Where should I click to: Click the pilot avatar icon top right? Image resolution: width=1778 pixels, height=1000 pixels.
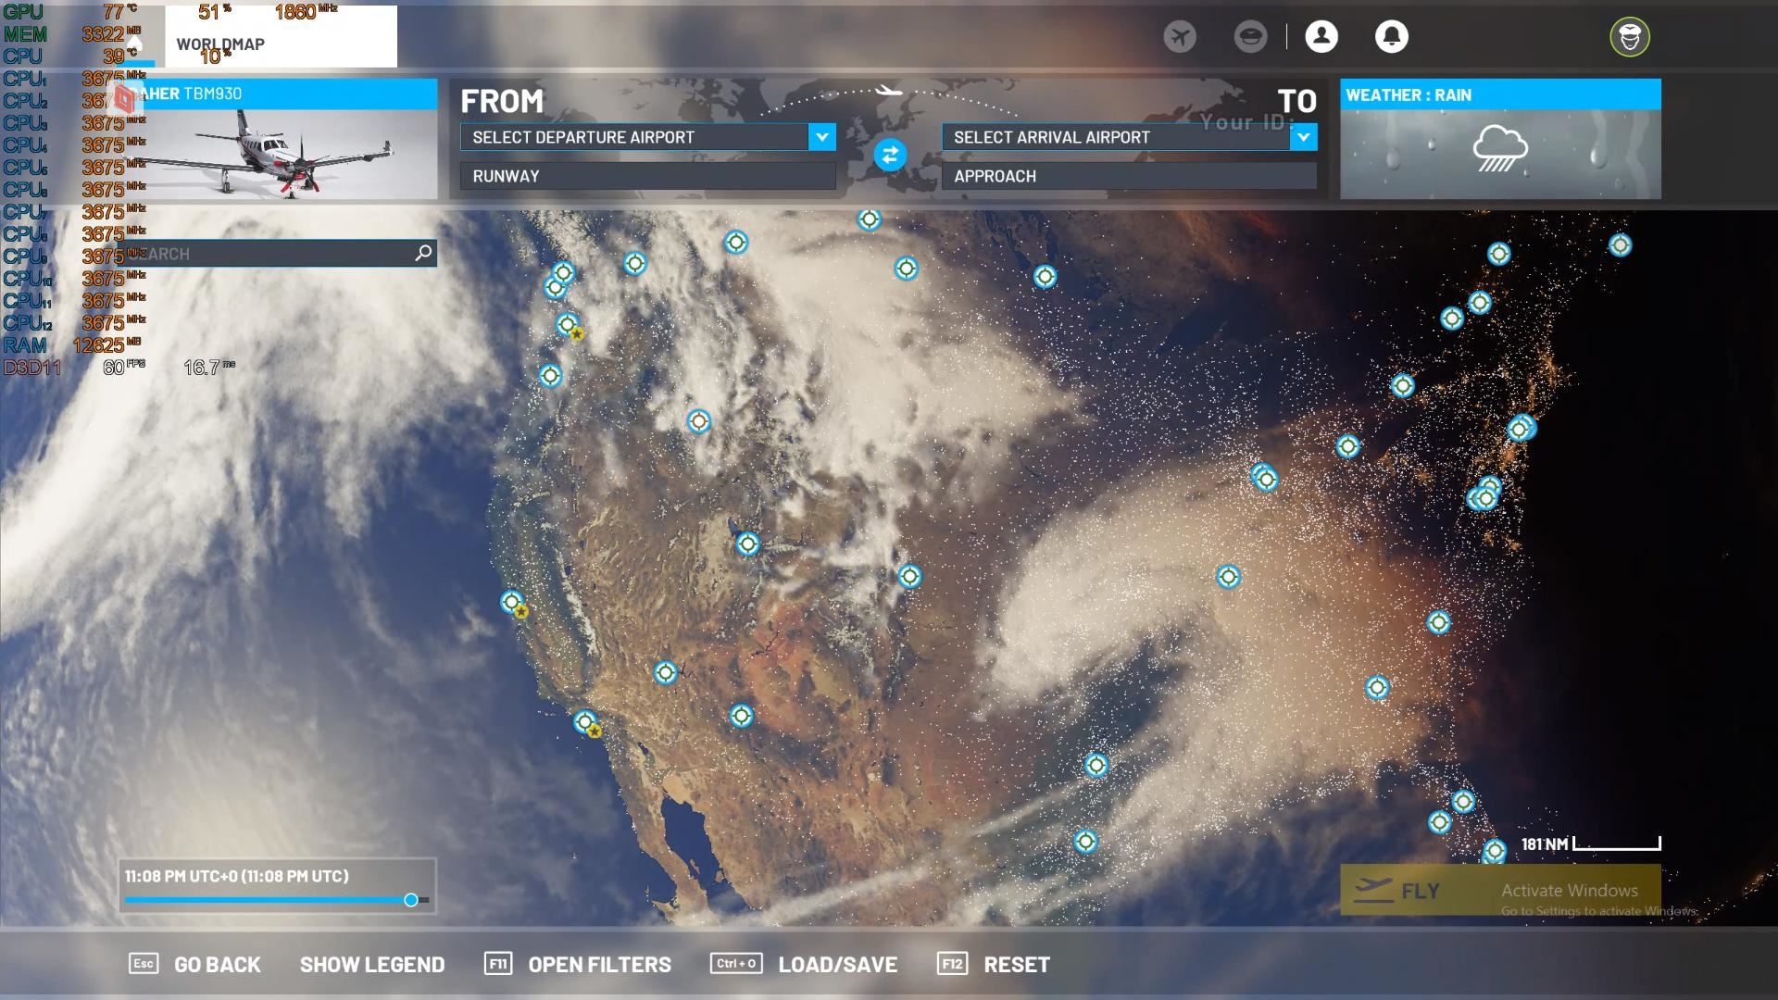point(1629,38)
